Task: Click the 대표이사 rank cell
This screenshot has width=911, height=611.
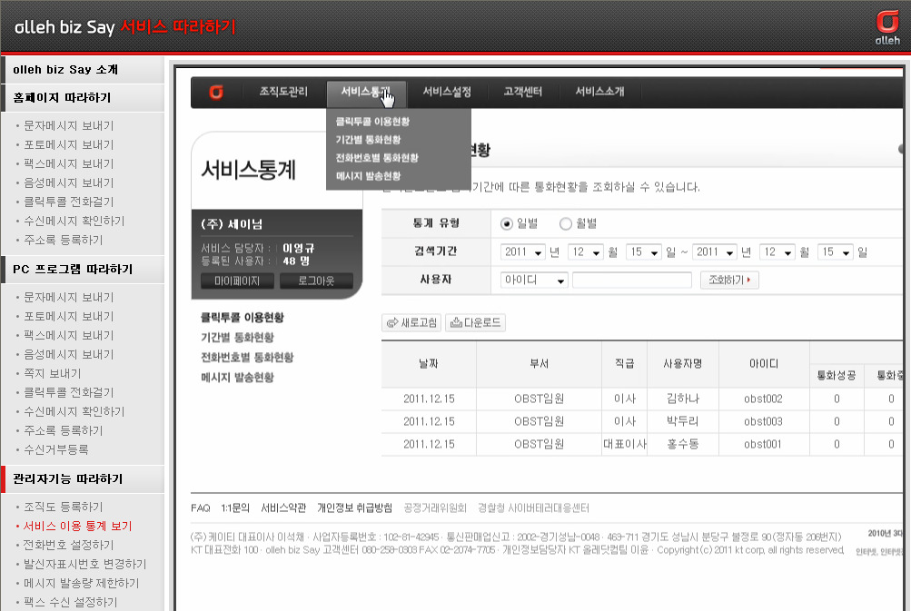Action: pyautogui.click(x=625, y=444)
